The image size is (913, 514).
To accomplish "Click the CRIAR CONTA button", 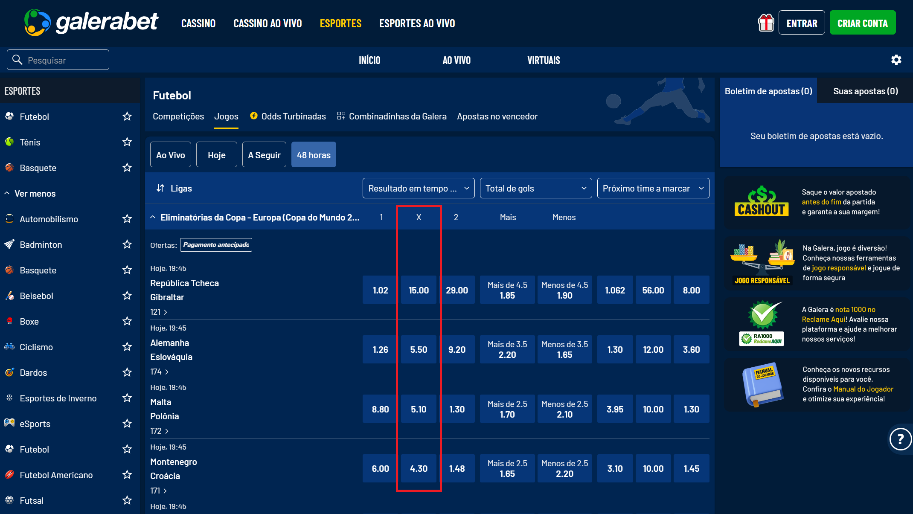I will 863,23.
